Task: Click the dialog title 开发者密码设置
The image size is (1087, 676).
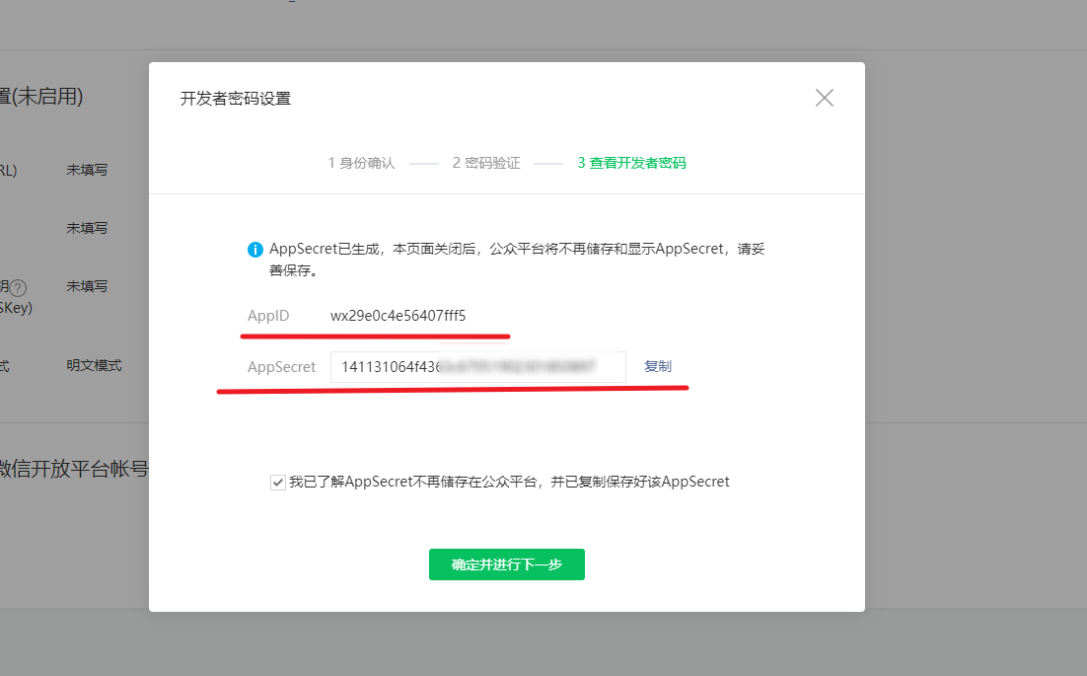Action: tap(236, 99)
